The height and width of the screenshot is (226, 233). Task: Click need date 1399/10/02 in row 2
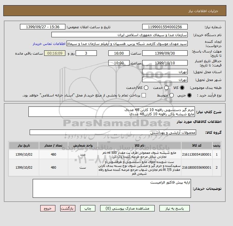point(24,167)
